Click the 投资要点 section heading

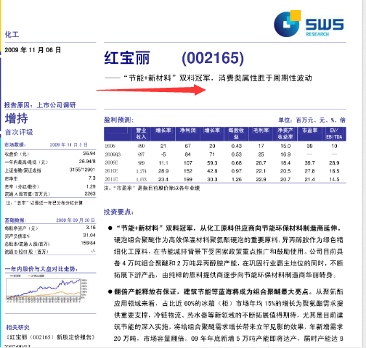coord(118,212)
